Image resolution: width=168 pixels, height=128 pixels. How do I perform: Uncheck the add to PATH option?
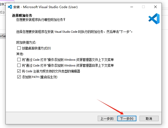[x=19, y=77]
